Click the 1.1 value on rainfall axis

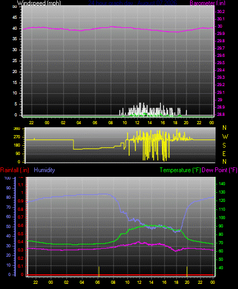21,185
